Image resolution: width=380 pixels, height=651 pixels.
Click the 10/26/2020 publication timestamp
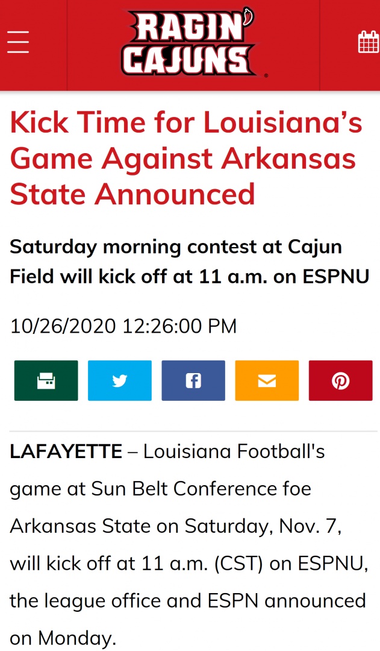pyautogui.click(x=123, y=326)
